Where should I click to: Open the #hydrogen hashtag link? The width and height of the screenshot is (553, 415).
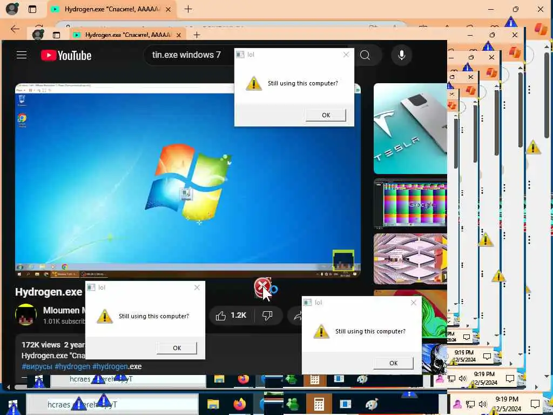[x=72, y=367]
